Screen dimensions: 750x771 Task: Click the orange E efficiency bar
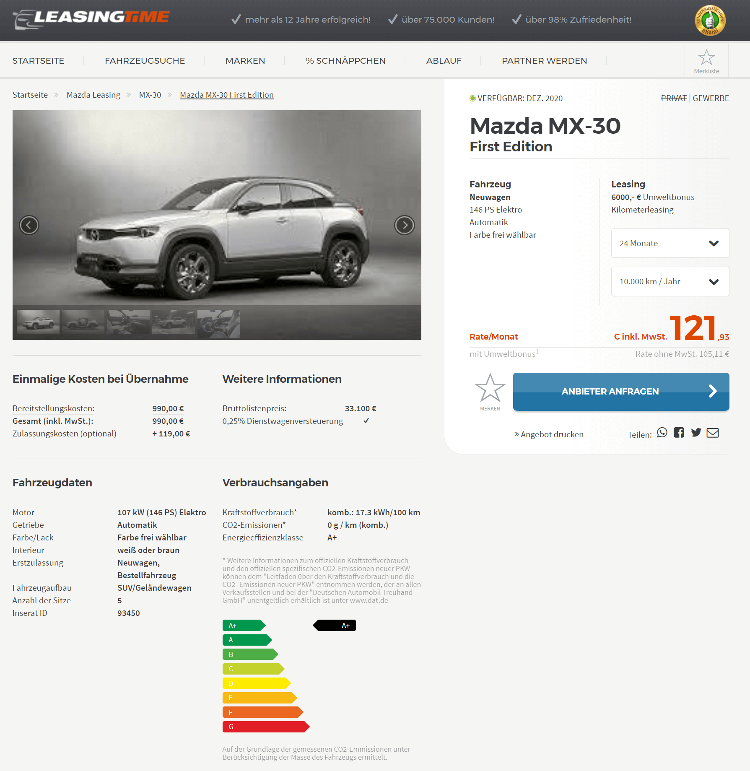(260, 698)
